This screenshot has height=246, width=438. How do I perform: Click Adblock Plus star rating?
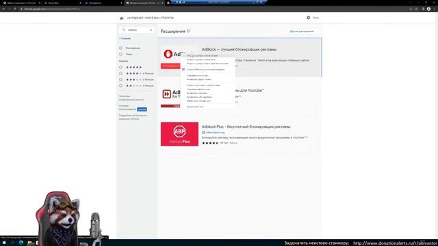(210, 143)
